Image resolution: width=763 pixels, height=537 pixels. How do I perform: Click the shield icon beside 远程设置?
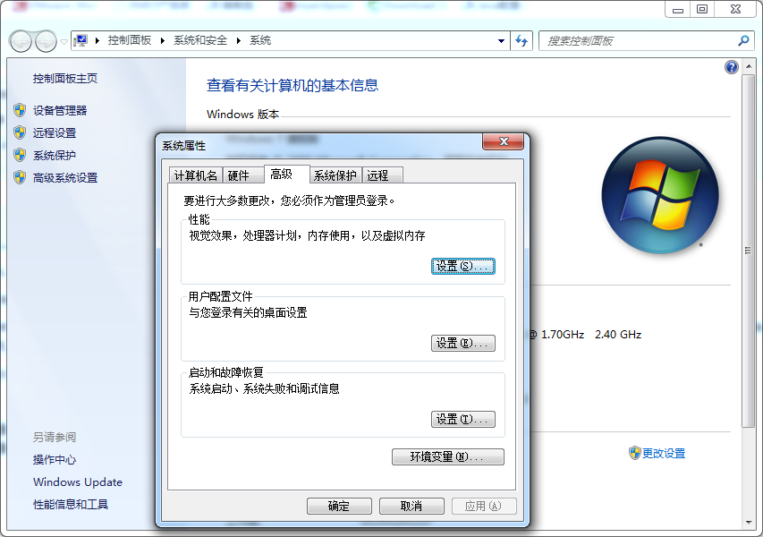21,132
